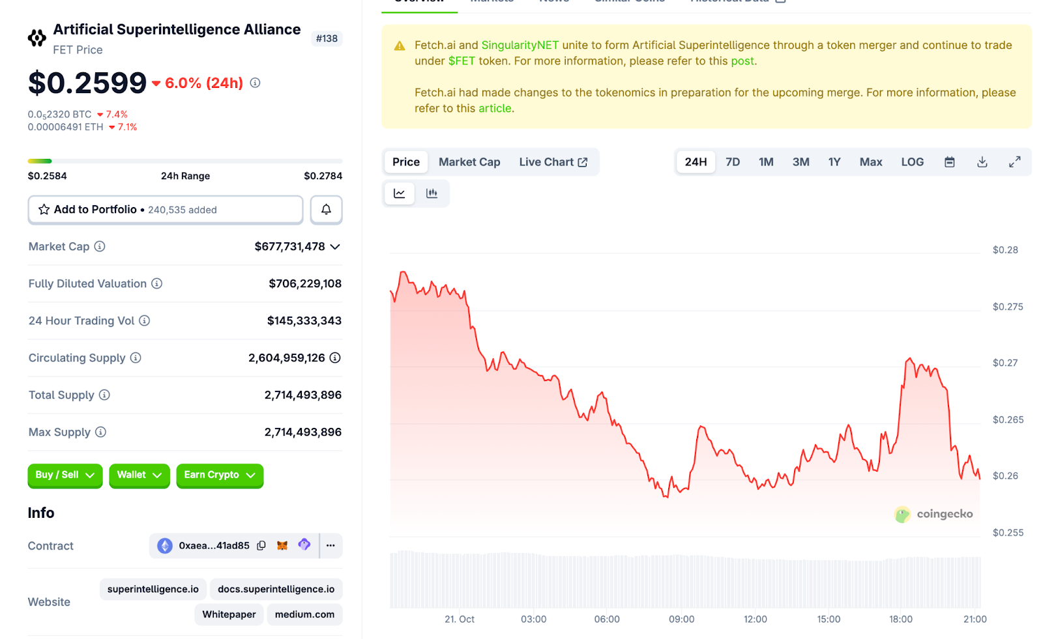Select the 7D time range

click(x=733, y=162)
